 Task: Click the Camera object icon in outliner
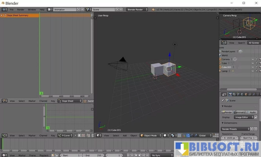tap(220, 59)
